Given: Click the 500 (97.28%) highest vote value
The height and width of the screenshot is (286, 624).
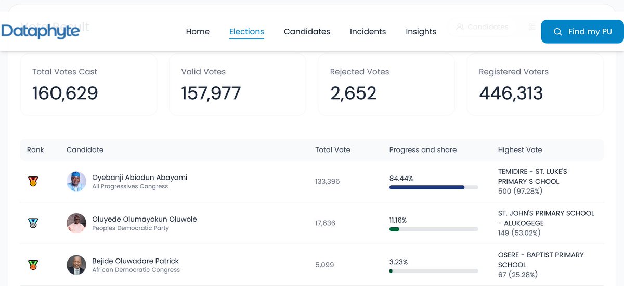Looking at the screenshot, I should tap(520, 191).
